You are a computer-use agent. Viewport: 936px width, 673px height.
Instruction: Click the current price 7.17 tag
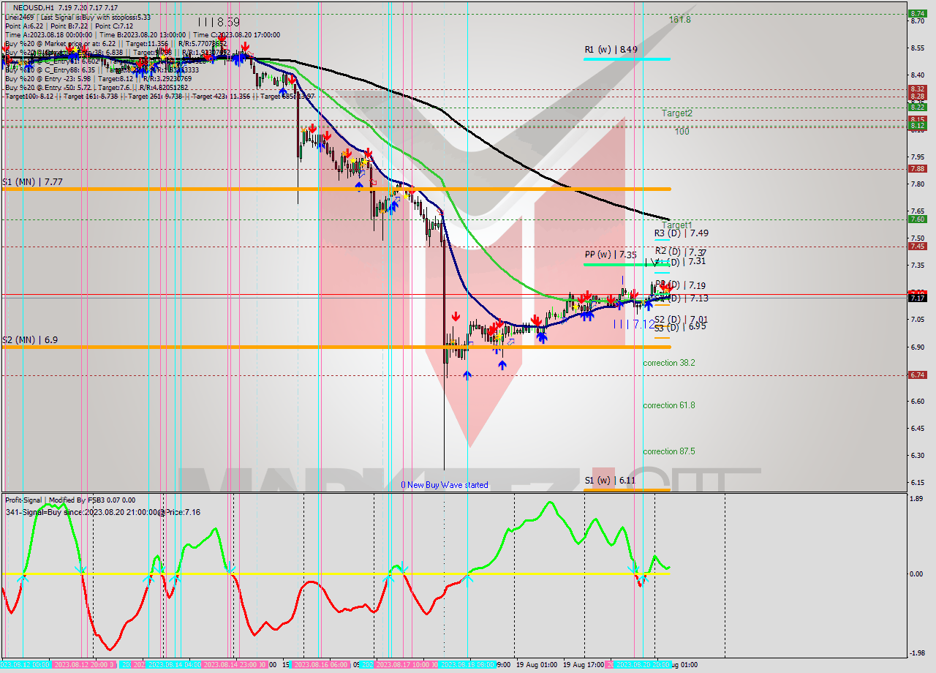pyautogui.click(x=917, y=298)
